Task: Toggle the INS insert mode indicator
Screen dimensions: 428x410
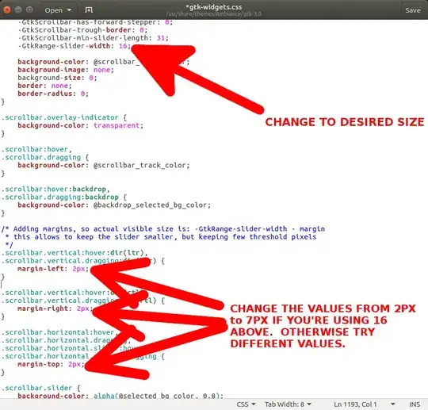Action: click(415, 404)
